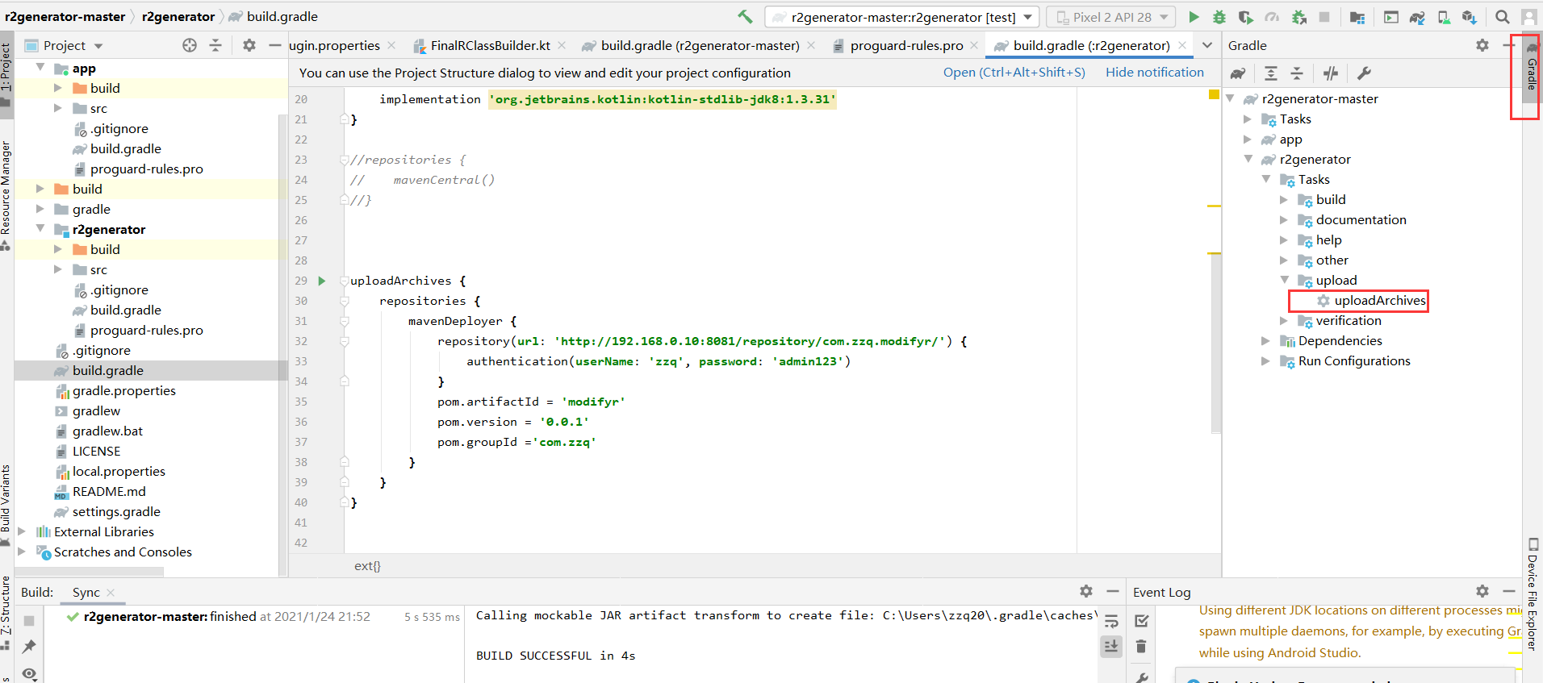Toggle the Resource Manager tool window
1543x683 pixels.
6,195
